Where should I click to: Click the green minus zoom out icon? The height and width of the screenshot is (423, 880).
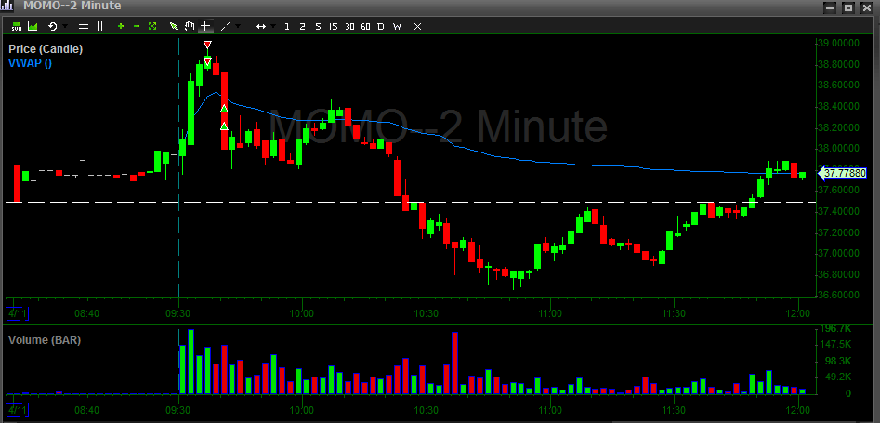pos(137,26)
